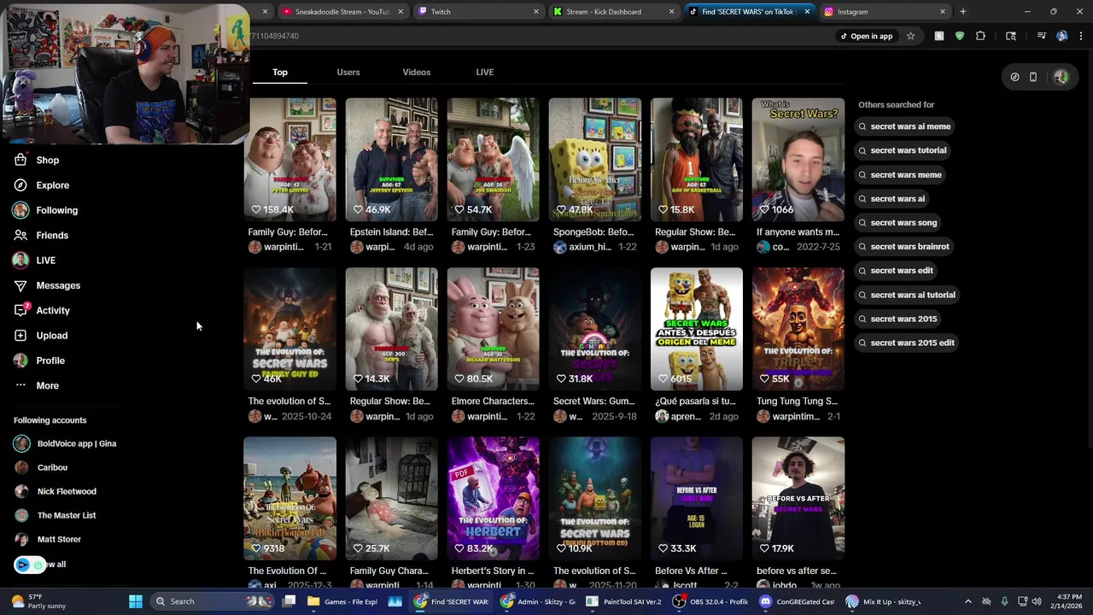Select suggestion secret wars brainrot

(x=903, y=246)
